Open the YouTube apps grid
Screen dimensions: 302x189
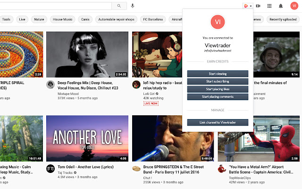[269, 6]
